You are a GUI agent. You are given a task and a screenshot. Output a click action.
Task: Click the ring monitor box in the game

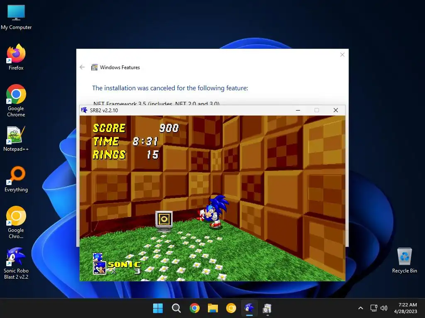click(164, 221)
